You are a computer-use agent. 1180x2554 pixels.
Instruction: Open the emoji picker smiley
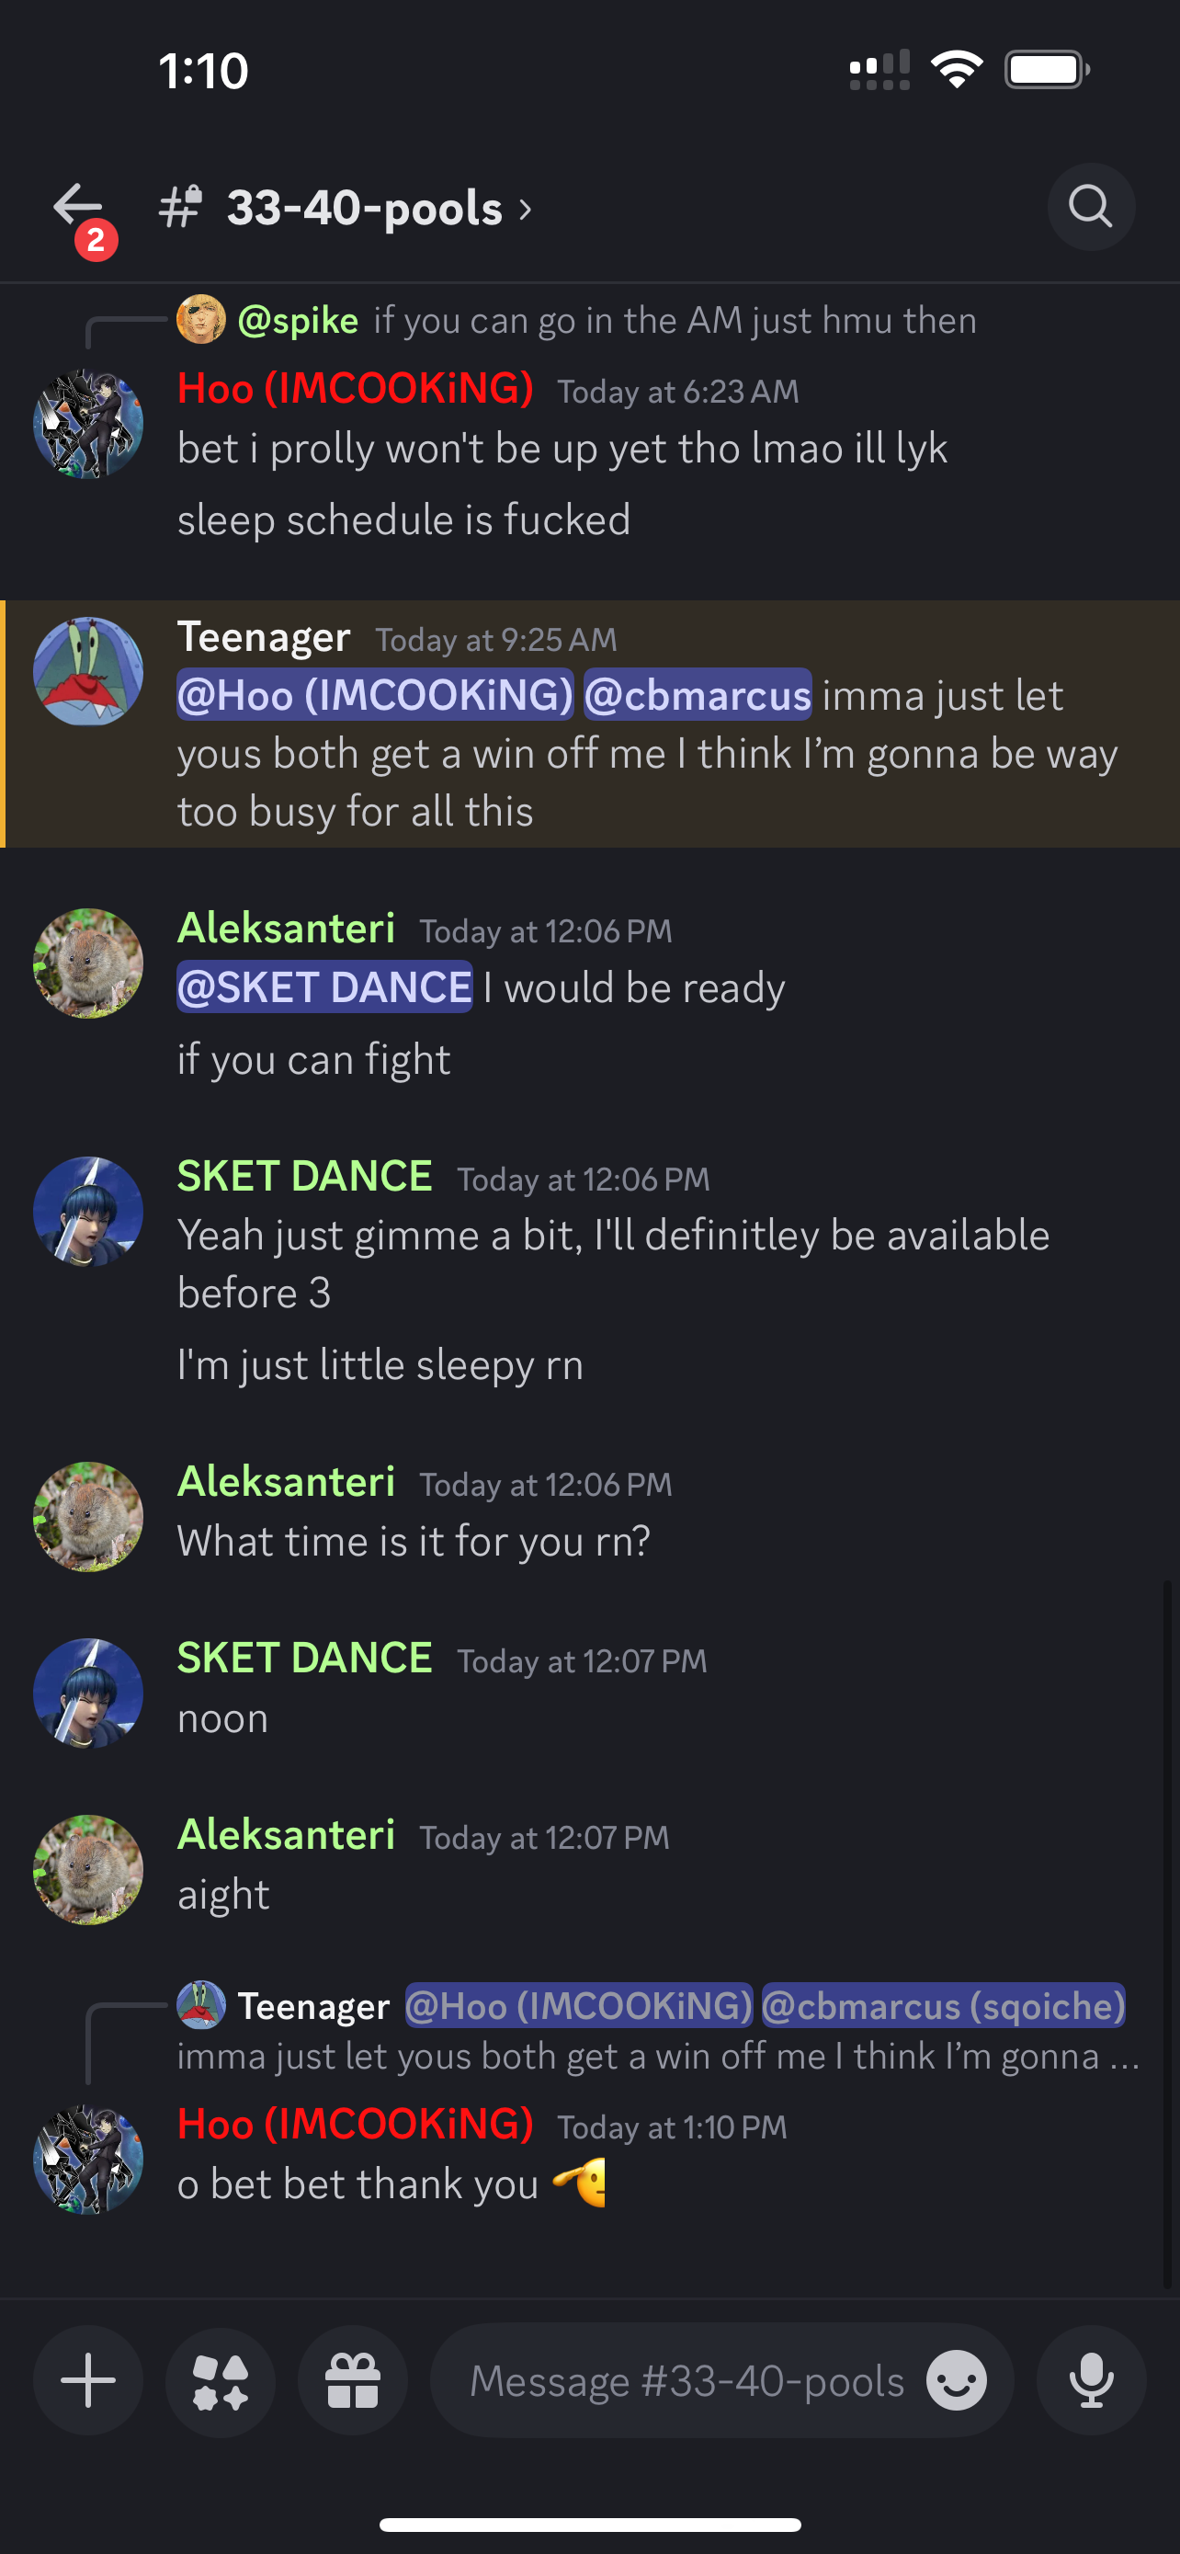pos(956,2380)
